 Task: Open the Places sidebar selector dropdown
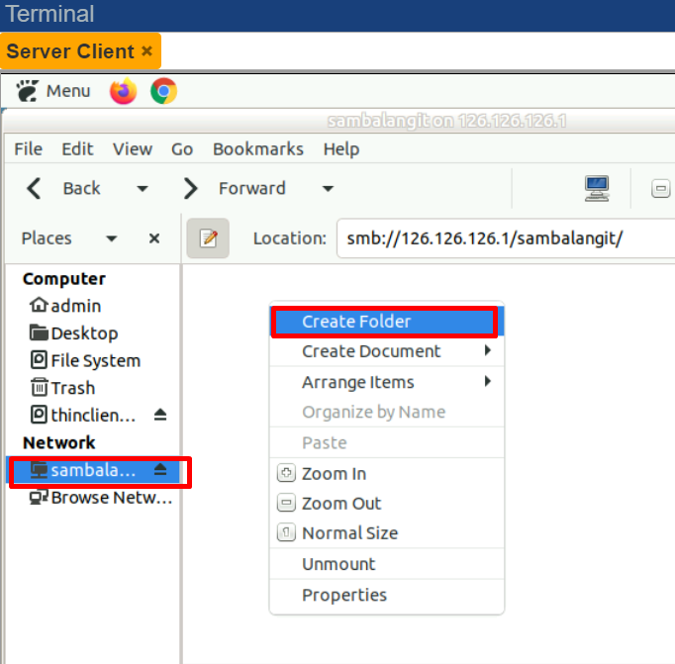69,237
